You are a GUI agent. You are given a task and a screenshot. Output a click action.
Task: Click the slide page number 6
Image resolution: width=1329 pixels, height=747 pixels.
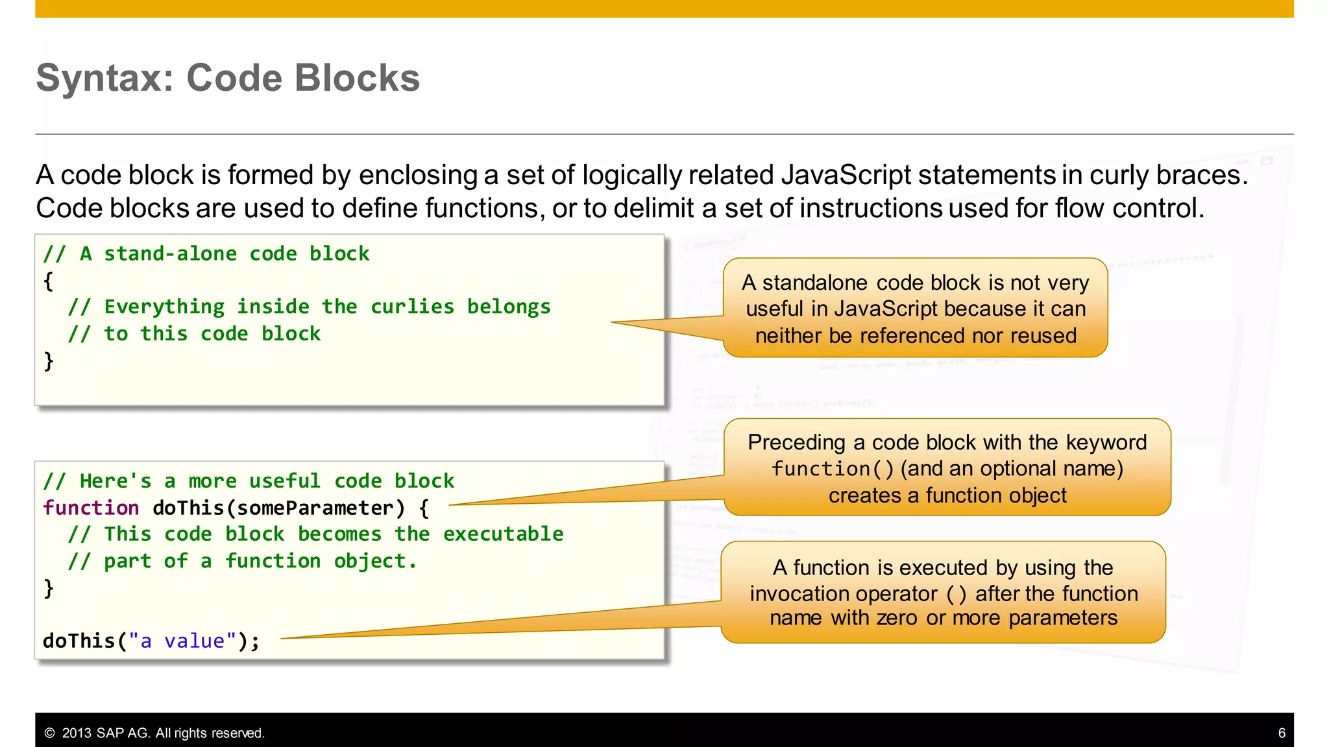pos(1282,733)
